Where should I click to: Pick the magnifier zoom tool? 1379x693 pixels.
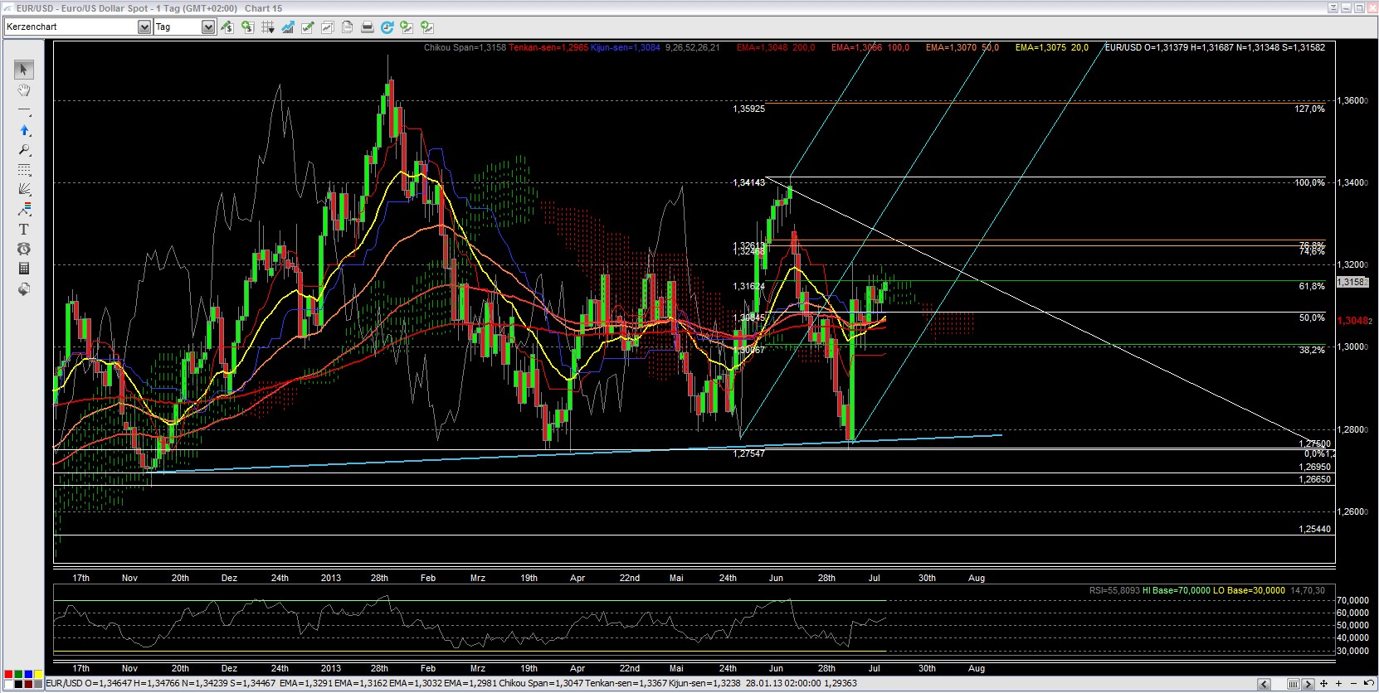pyautogui.click(x=24, y=150)
